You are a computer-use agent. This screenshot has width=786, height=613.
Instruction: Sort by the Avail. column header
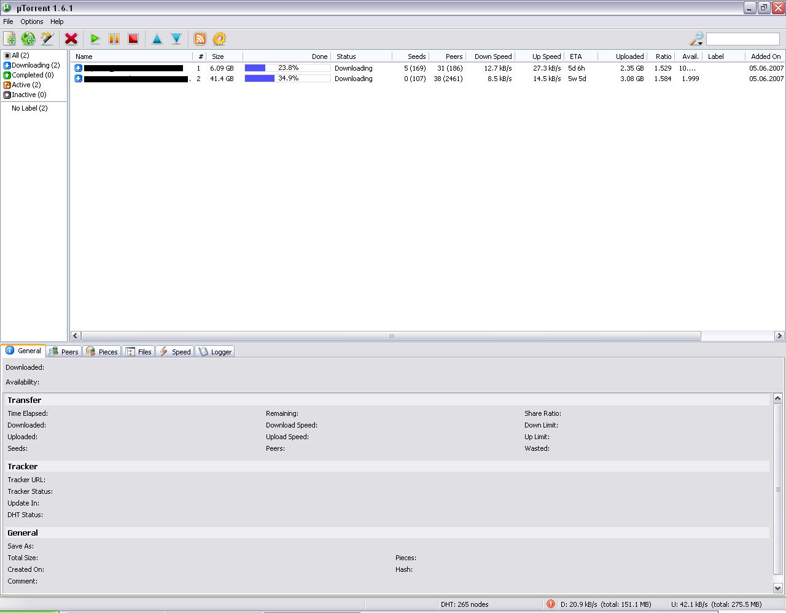tap(688, 57)
